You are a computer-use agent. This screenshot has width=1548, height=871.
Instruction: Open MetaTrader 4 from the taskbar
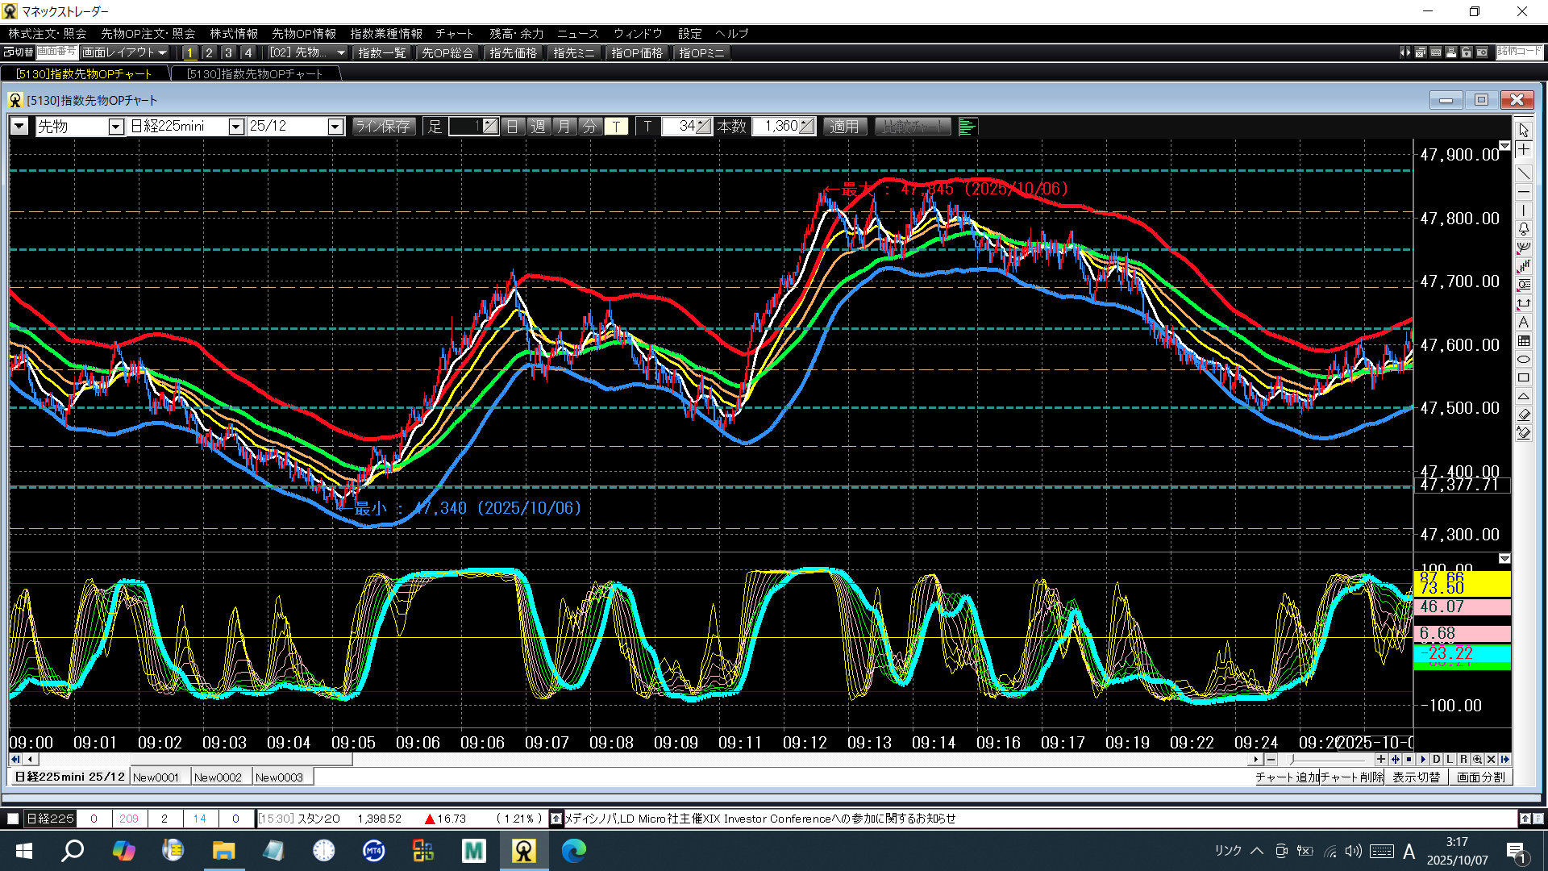pos(373,850)
